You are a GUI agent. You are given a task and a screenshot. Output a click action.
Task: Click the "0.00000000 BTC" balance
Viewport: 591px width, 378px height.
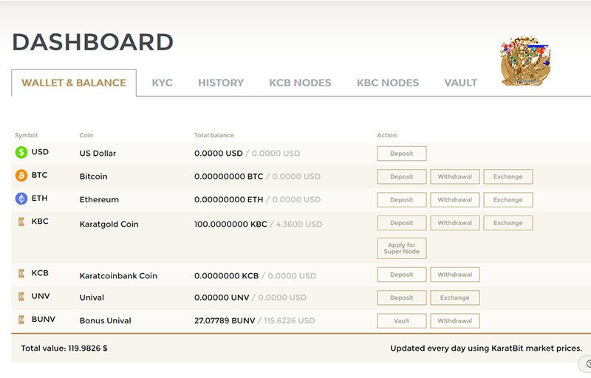[x=229, y=176]
